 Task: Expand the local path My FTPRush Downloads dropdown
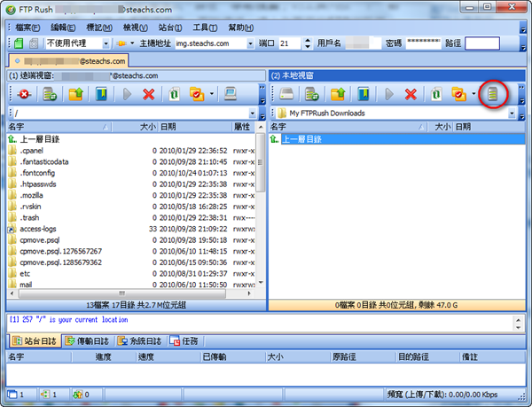click(512, 113)
